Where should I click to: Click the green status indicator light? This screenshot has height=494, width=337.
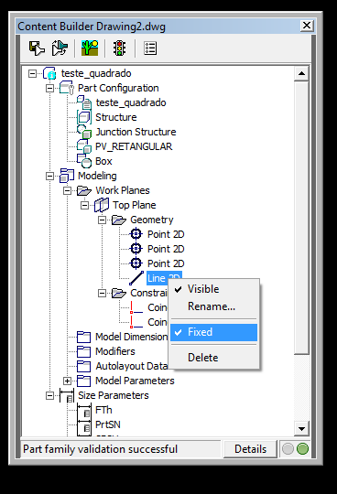pyautogui.click(x=302, y=449)
